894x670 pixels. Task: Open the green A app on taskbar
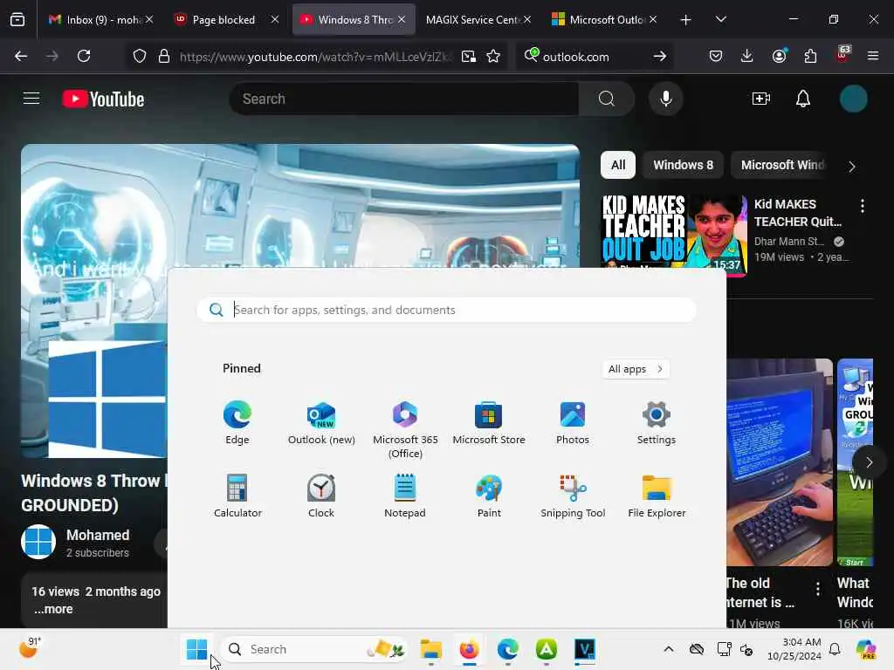(x=547, y=649)
